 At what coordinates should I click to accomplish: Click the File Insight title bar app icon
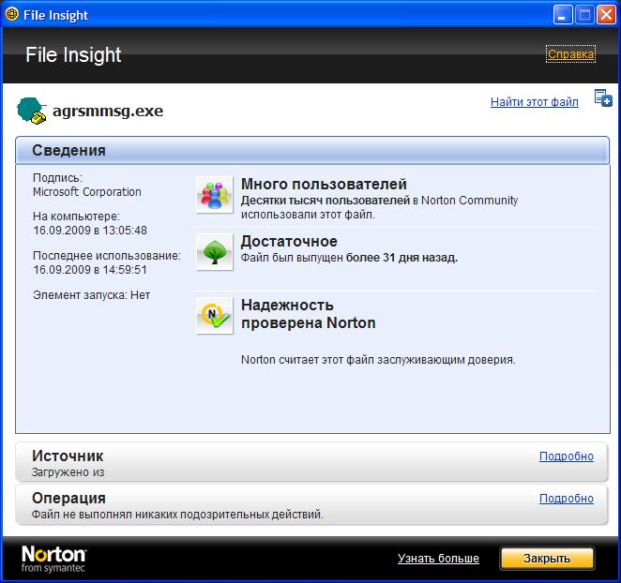[x=12, y=14]
